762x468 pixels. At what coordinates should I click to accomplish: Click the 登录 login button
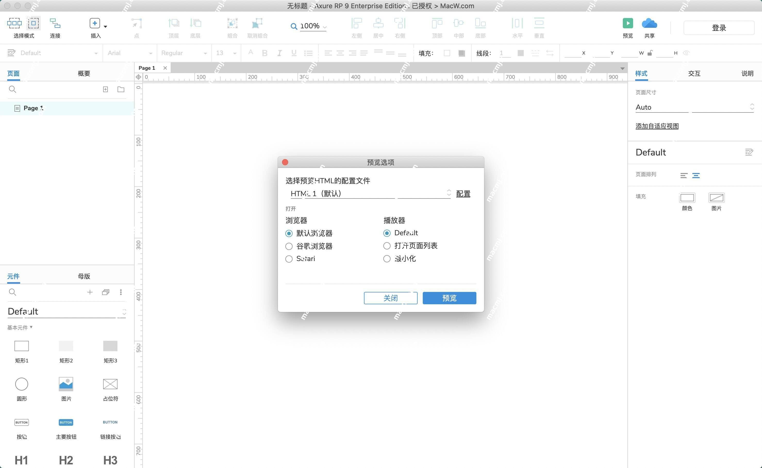[x=719, y=28]
